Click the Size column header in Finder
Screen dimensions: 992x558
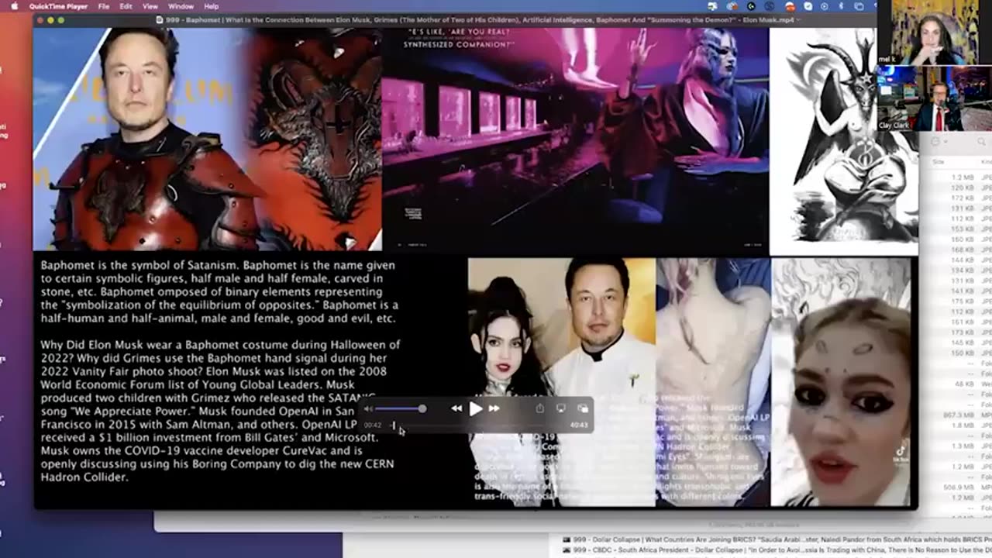coord(939,162)
